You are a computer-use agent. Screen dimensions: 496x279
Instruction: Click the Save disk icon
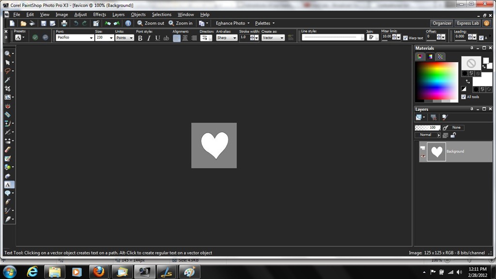(x=44, y=23)
